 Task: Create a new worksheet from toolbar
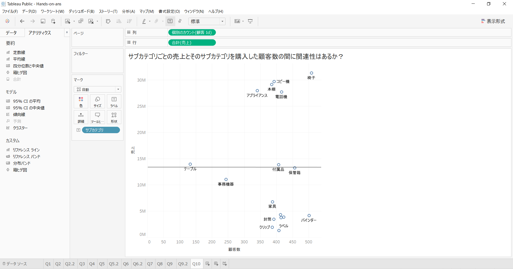pos(67,21)
